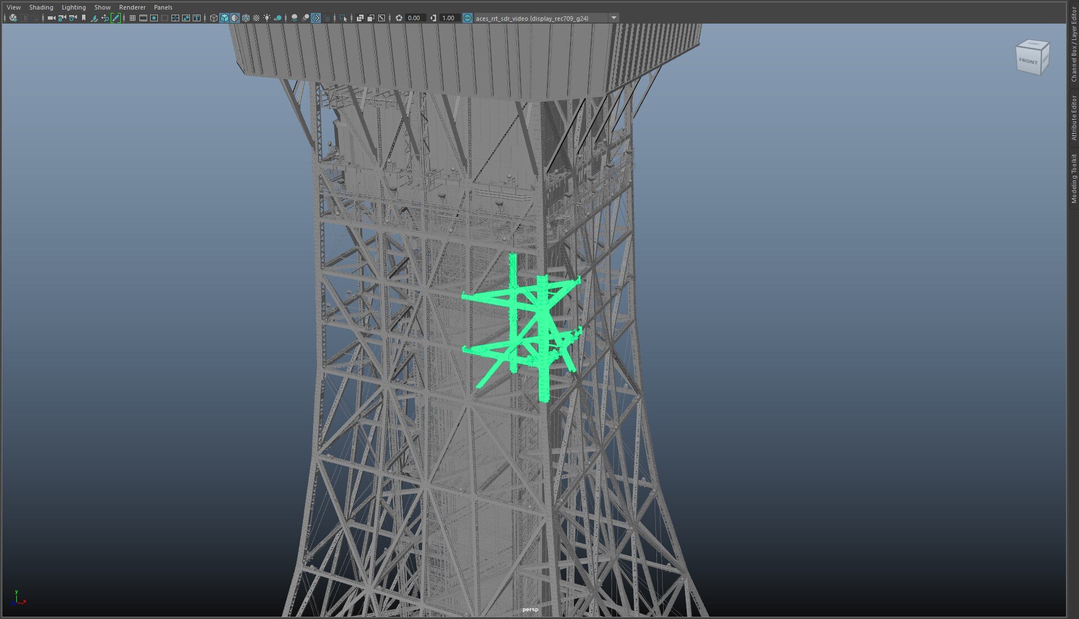The height and width of the screenshot is (619, 1079).
Task: Toggle the viewport grid display
Action: (133, 18)
